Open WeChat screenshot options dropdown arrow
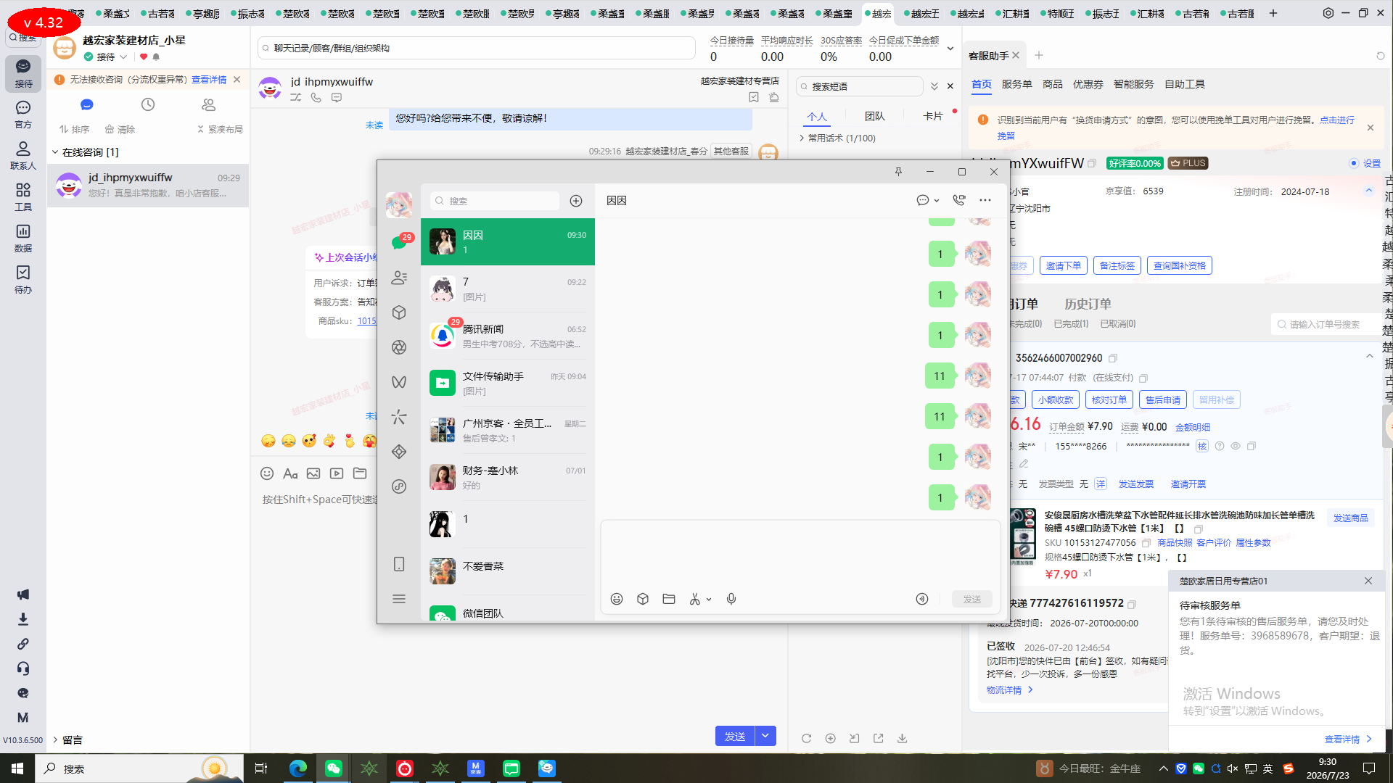Screen dimensions: 1393x783 pyautogui.click(x=709, y=600)
